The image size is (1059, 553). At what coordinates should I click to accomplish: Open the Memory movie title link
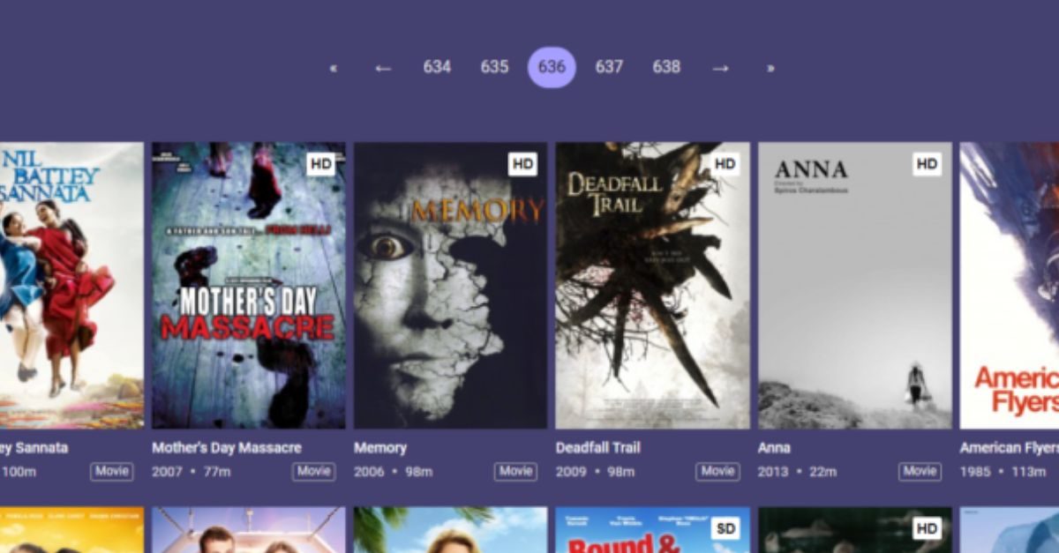pyautogui.click(x=380, y=447)
